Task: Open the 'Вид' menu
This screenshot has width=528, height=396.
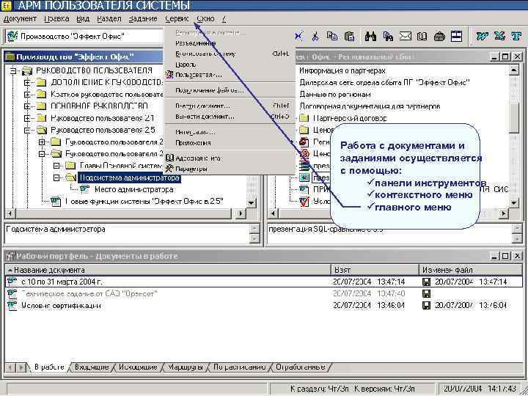Action: (x=83, y=19)
